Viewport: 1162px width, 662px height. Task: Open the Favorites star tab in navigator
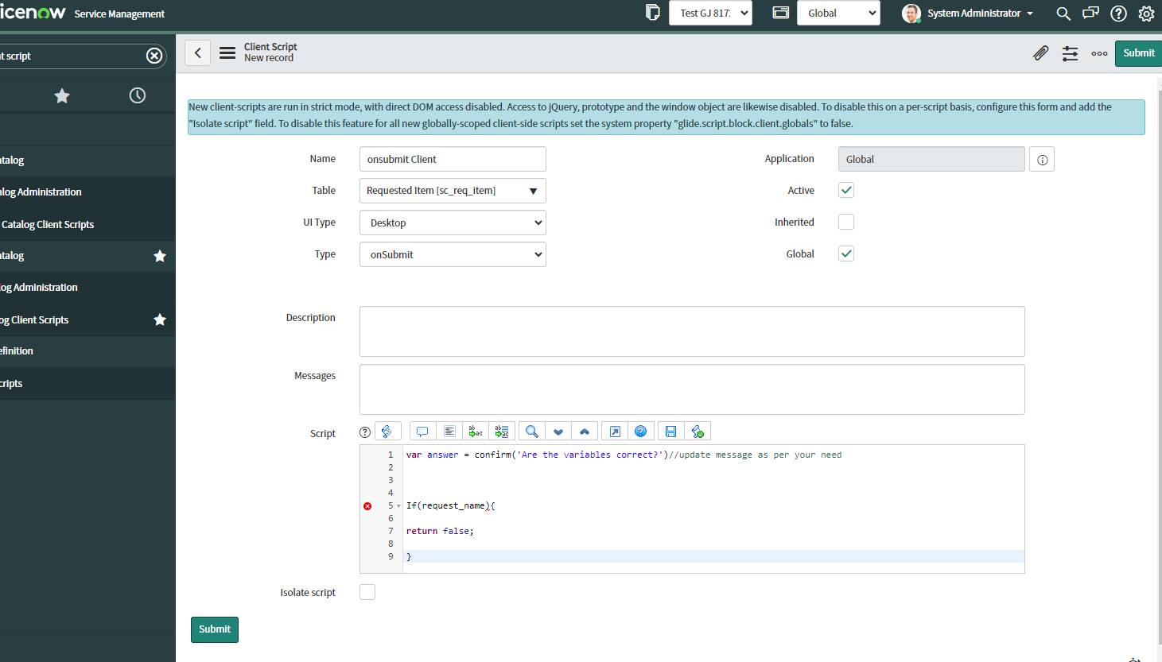(62, 96)
